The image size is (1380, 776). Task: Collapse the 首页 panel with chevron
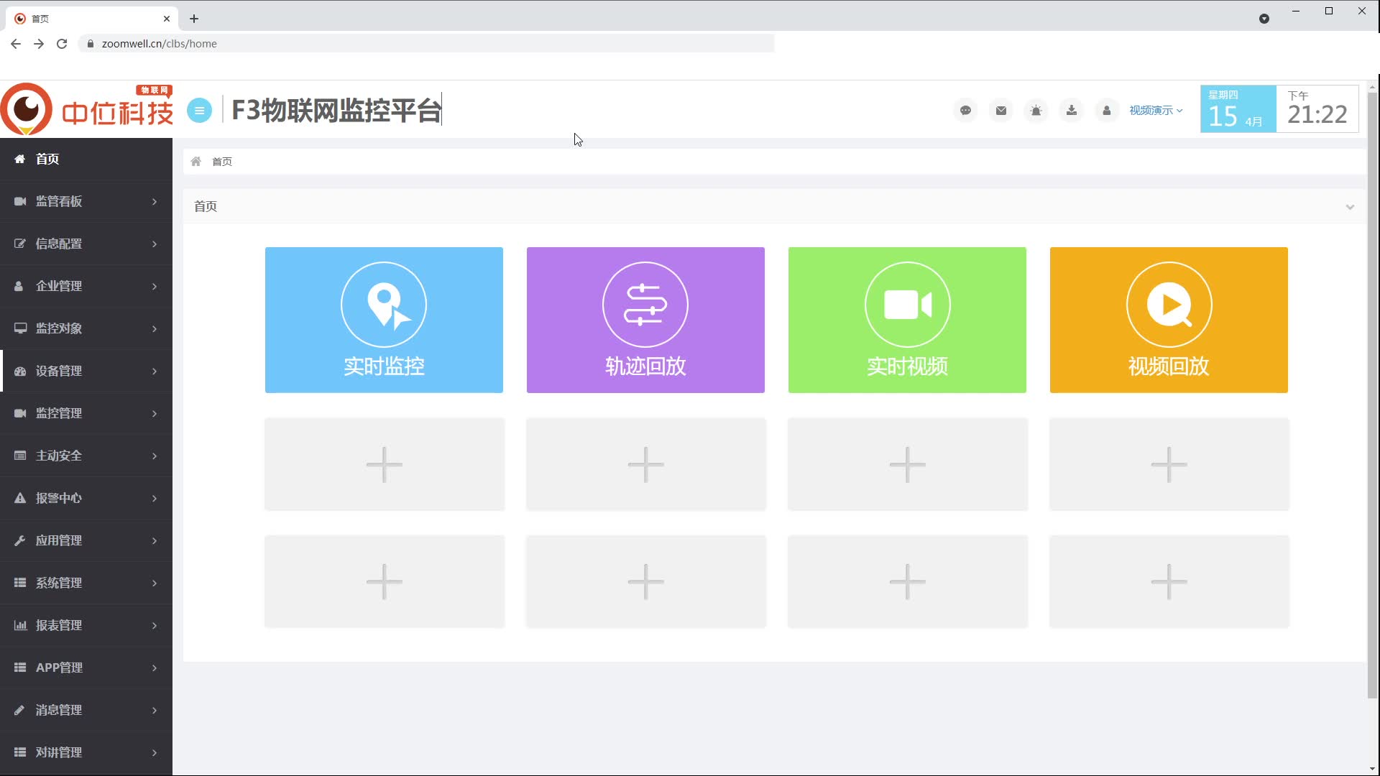click(1350, 207)
